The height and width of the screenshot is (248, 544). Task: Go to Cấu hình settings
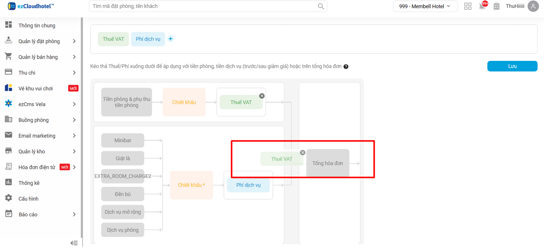28,199
